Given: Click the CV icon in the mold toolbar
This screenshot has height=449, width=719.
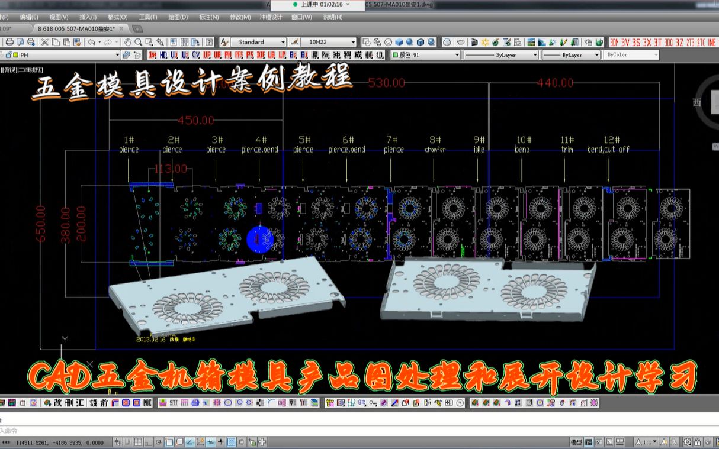Looking at the screenshot, I should coord(196,55).
